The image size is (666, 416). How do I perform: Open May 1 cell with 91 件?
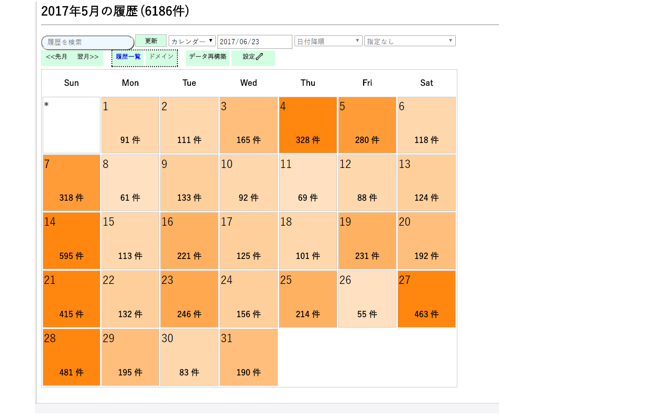pyautogui.click(x=130, y=125)
